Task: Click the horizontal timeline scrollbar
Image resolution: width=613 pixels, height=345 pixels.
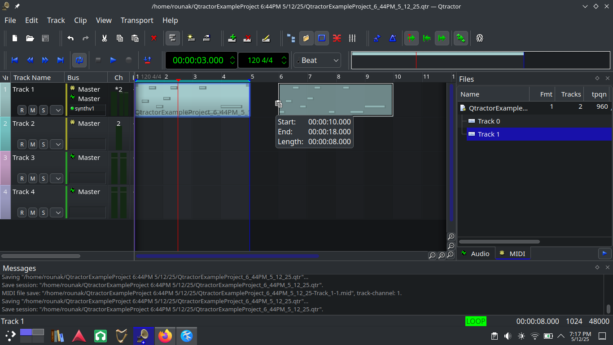Action: [227, 256]
